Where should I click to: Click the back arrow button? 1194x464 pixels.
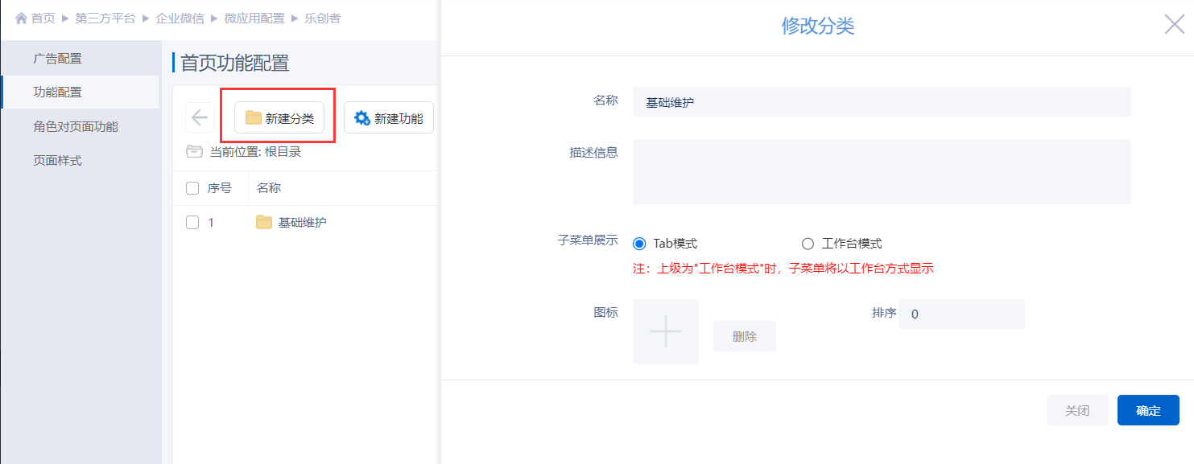(200, 117)
